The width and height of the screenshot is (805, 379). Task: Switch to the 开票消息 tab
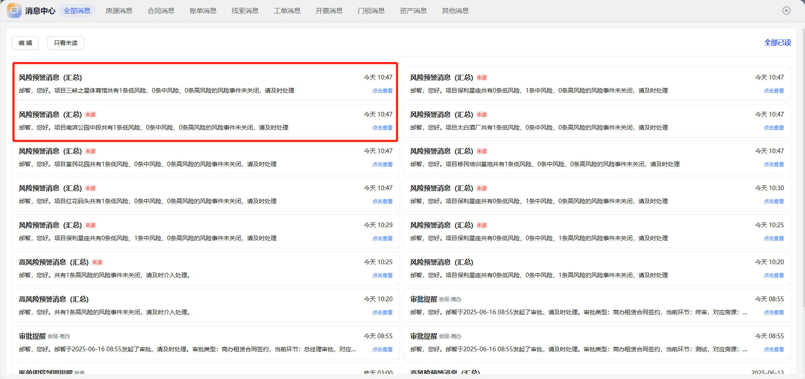coord(329,11)
